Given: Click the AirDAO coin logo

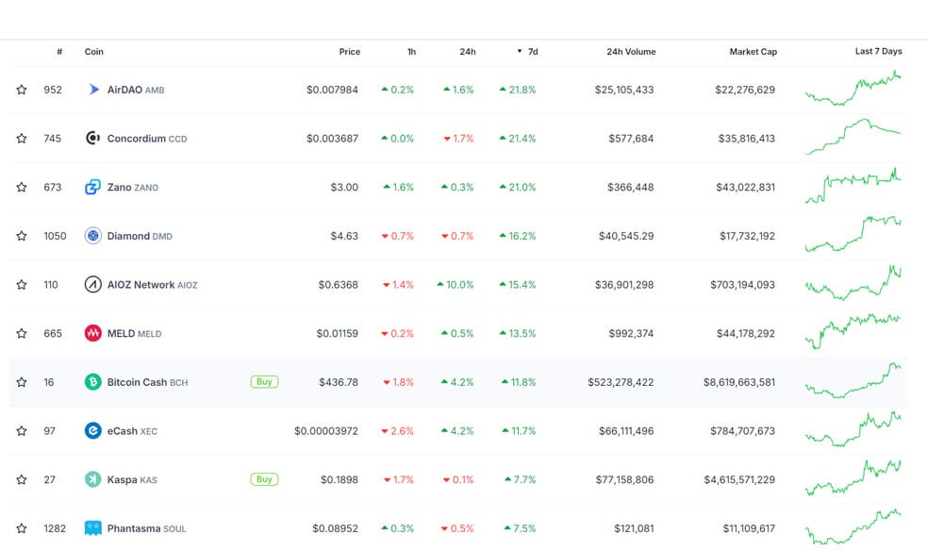Looking at the screenshot, I should click(93, 90).
